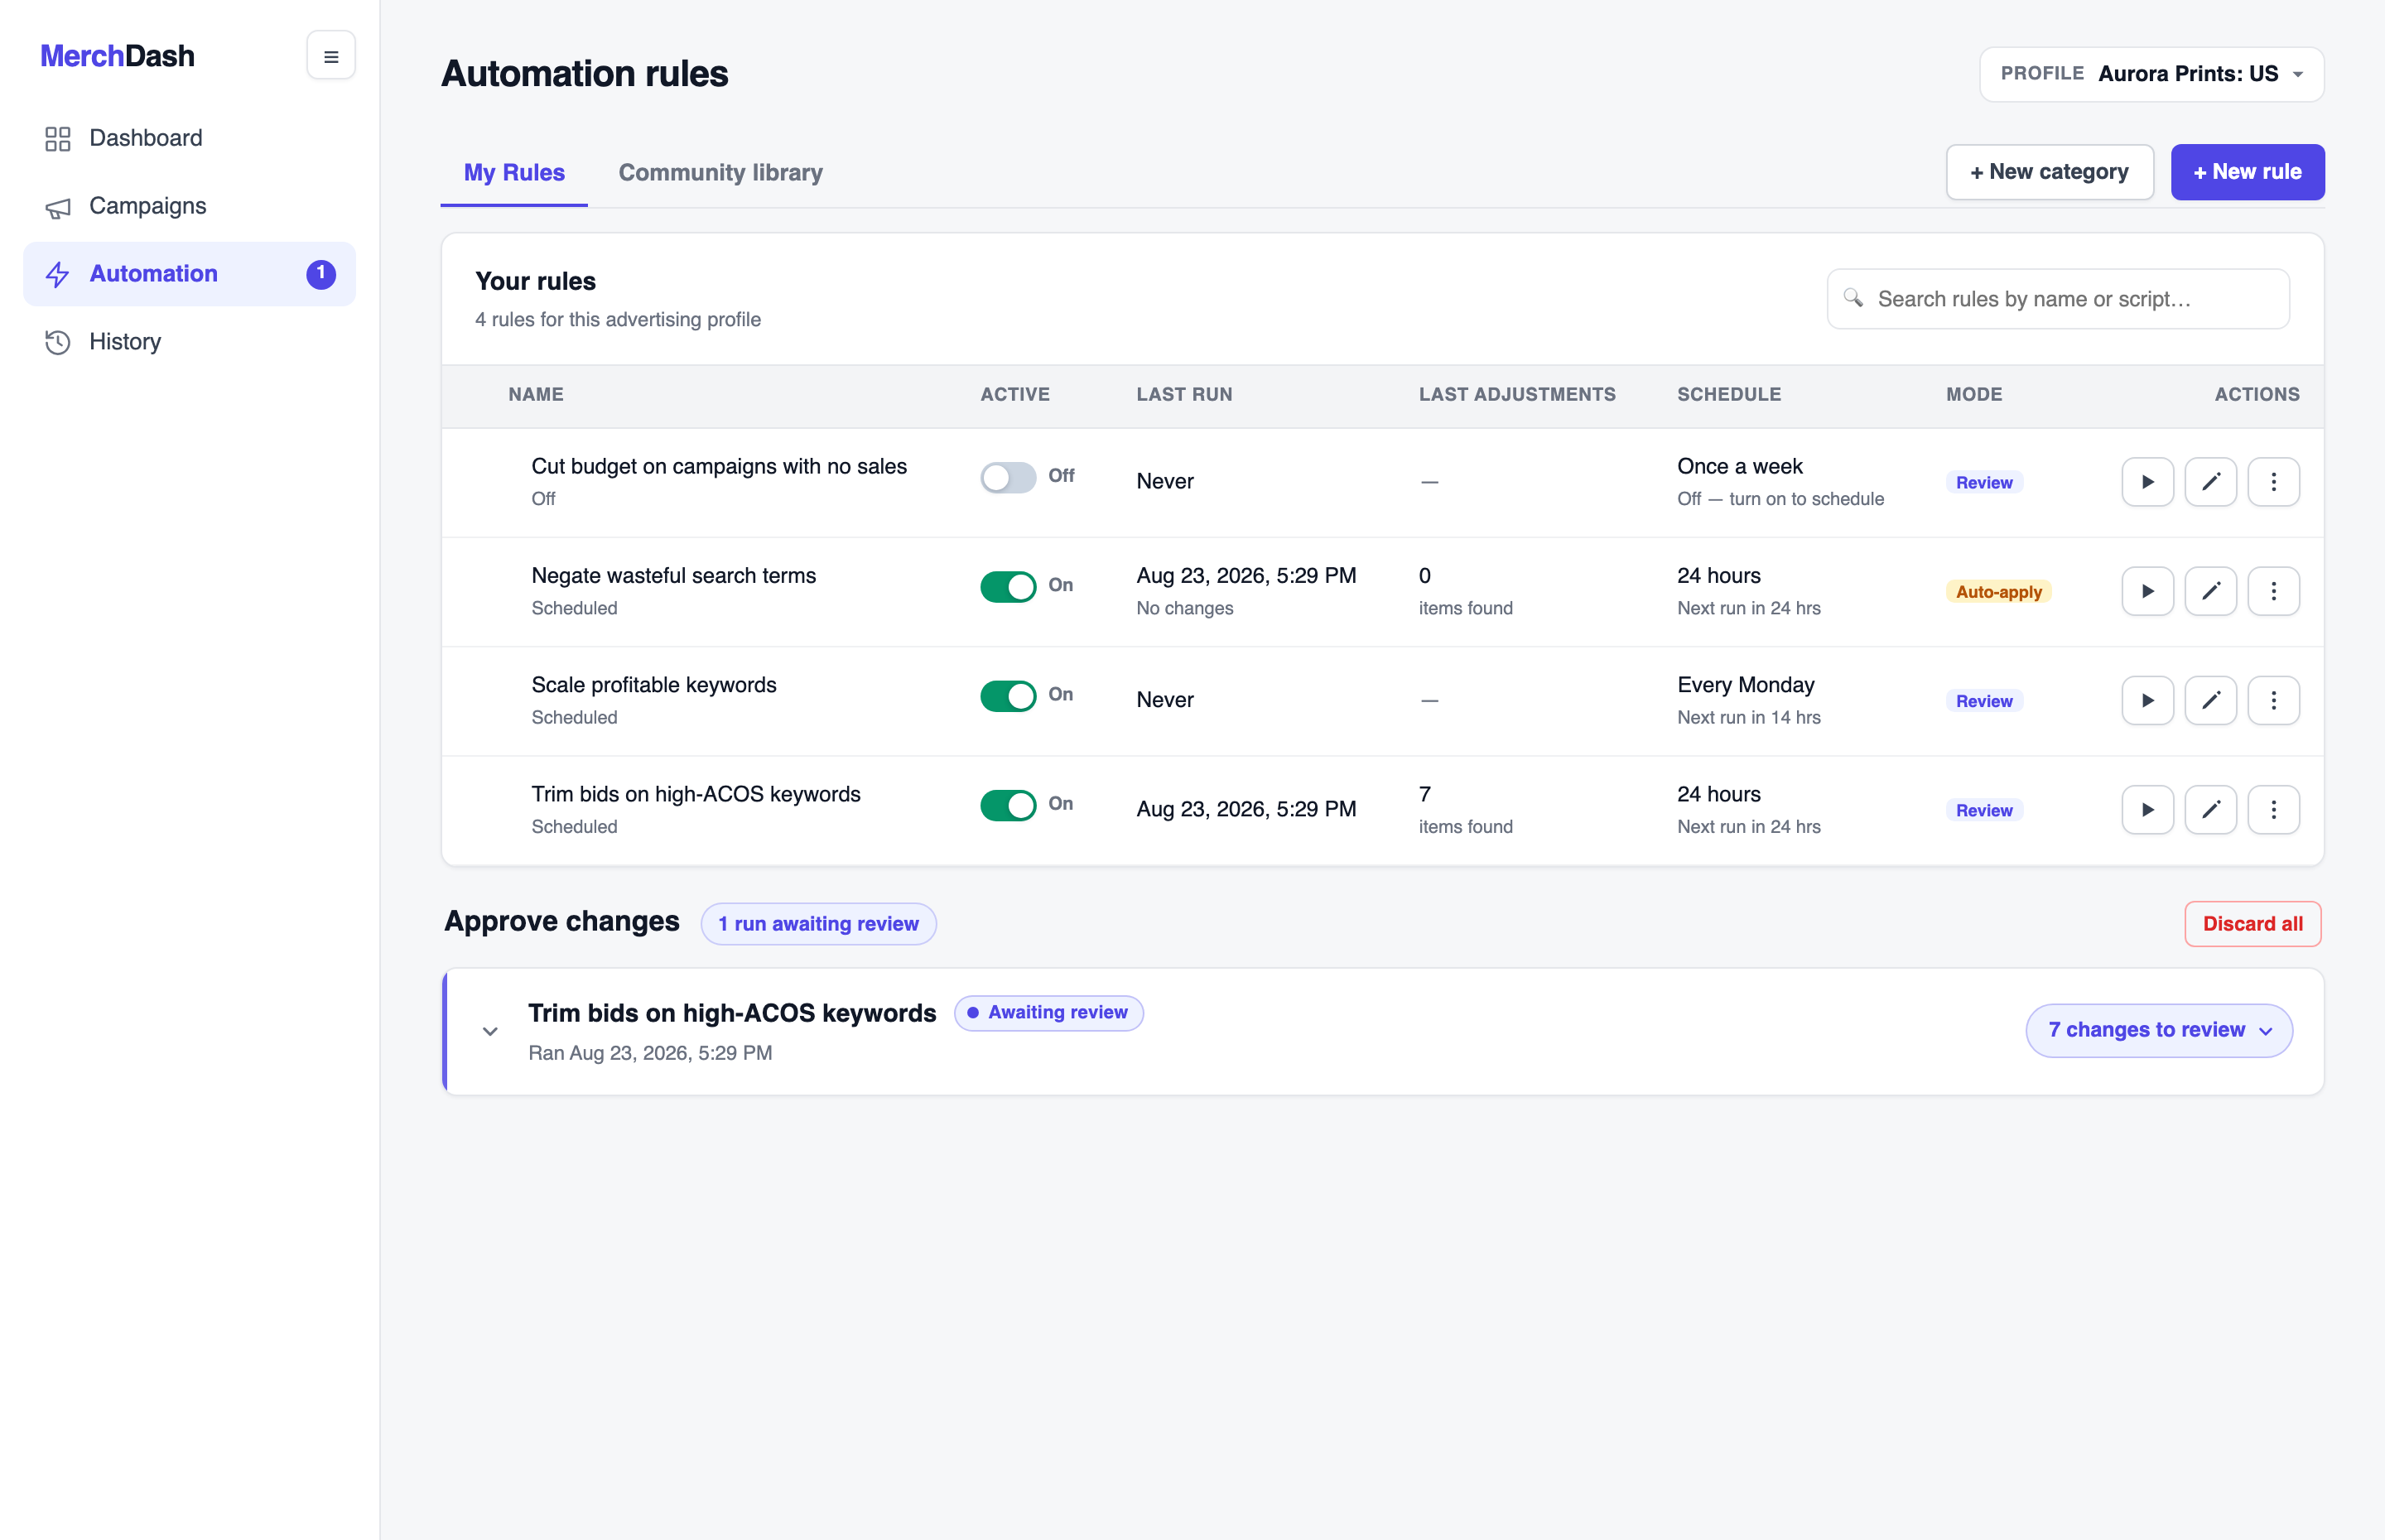Turn off the Scale profitable keywords toggle
Viewport: 2385px width, 1540px height.
coord(1007,695)
